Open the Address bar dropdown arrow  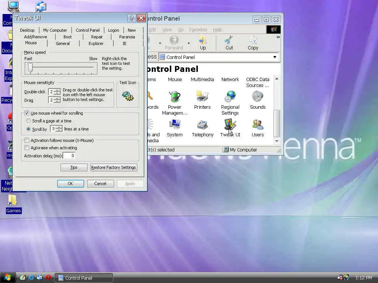(275, 57)
